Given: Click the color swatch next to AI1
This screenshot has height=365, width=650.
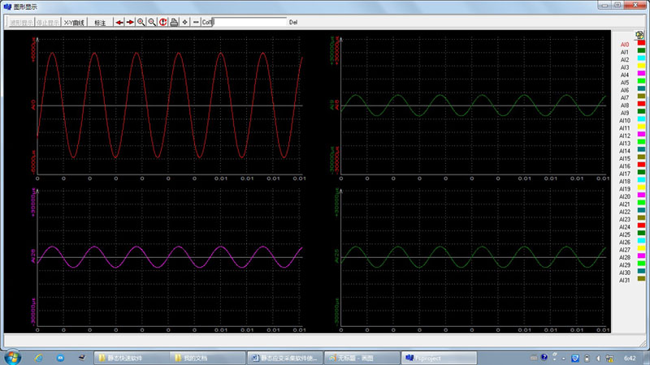Looking at the screenshot, I should (641, 52).
